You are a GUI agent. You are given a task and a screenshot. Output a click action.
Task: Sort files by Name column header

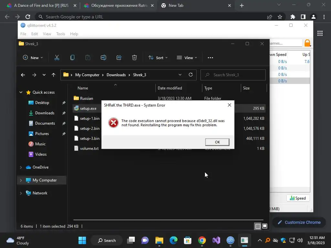(x=83, y=88)
